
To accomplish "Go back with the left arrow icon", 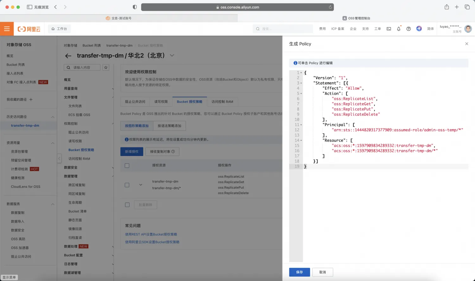I will [68, 56].
